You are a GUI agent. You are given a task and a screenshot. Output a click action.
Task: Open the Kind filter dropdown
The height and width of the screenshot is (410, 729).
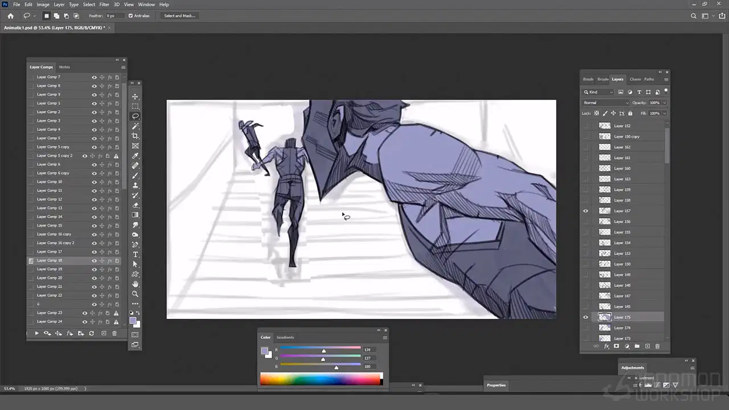coord(598,92)
